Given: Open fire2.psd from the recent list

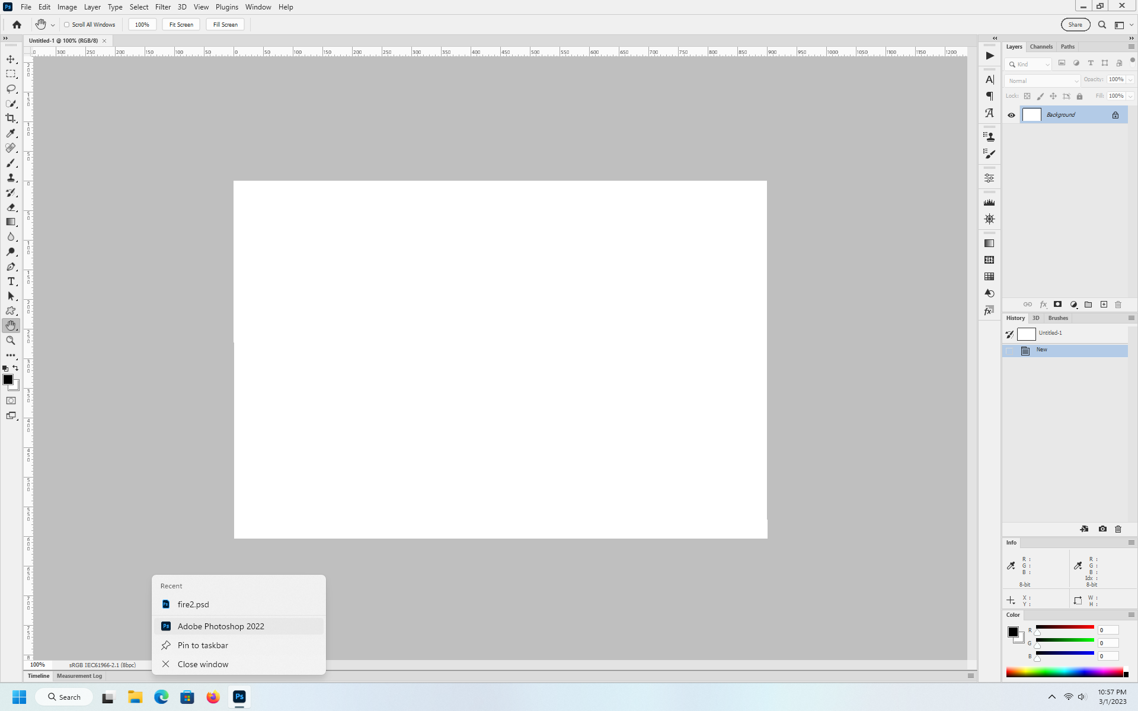Looking at the screenshot, I should click(193, 604).
